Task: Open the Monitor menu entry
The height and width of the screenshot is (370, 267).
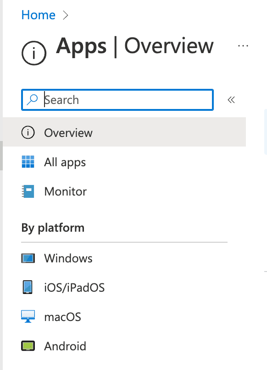Action: (x=124, y=191)
